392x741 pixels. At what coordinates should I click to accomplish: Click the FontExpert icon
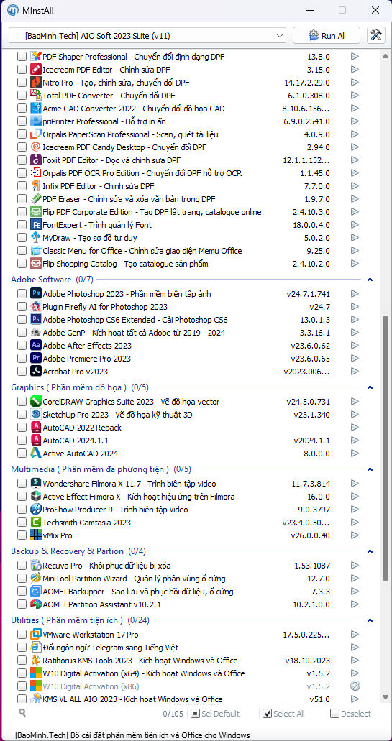pyautogui.click(x=36, y=225)
